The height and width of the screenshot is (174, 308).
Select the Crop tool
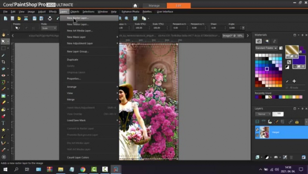click(3, 62)
